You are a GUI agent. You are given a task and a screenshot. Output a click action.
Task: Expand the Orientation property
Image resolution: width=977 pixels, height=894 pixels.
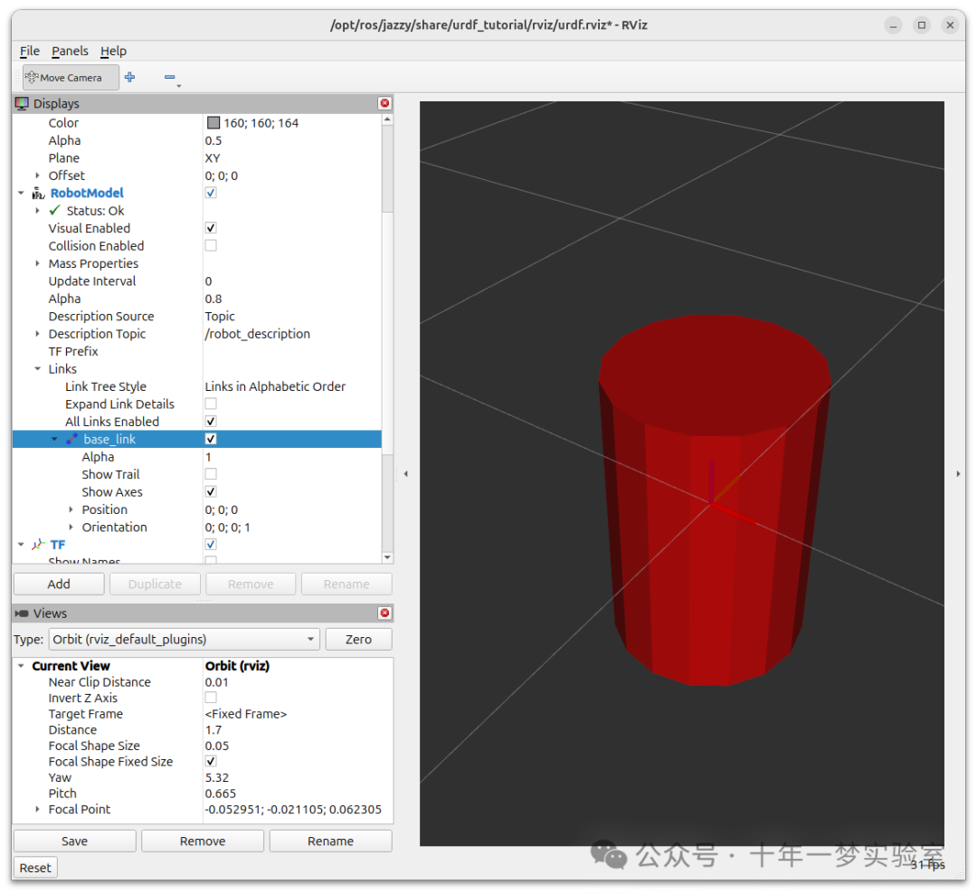point(71,528)
